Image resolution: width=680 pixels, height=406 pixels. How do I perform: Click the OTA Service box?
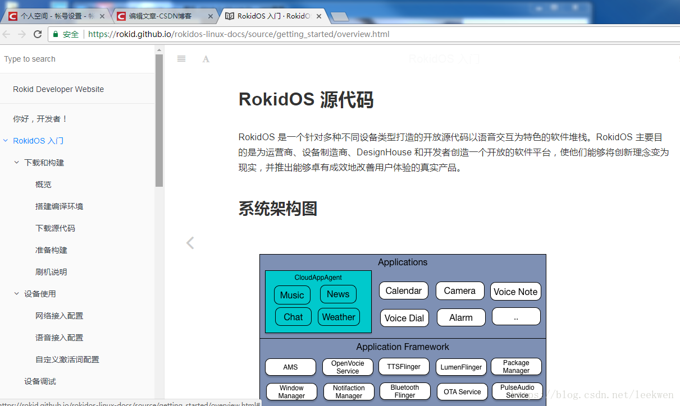click(462, 392)
